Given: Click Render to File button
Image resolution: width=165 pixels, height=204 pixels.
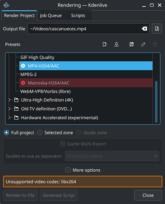Looking at the screenshot, I should 20,195.
